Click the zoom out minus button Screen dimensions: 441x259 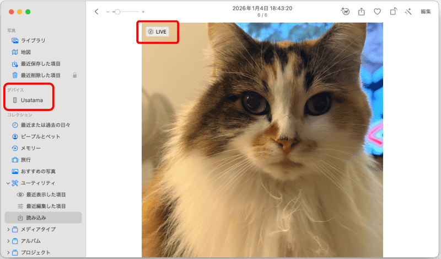click(x=107, y=12)
